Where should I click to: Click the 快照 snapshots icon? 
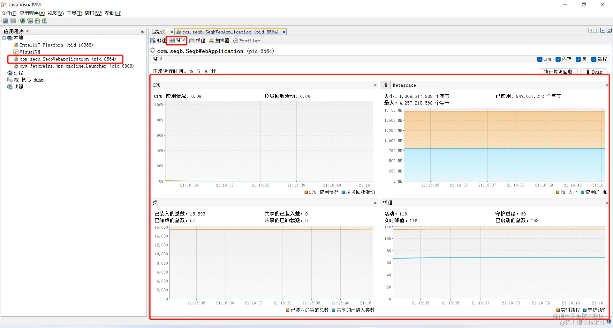(x=10, y=87)
